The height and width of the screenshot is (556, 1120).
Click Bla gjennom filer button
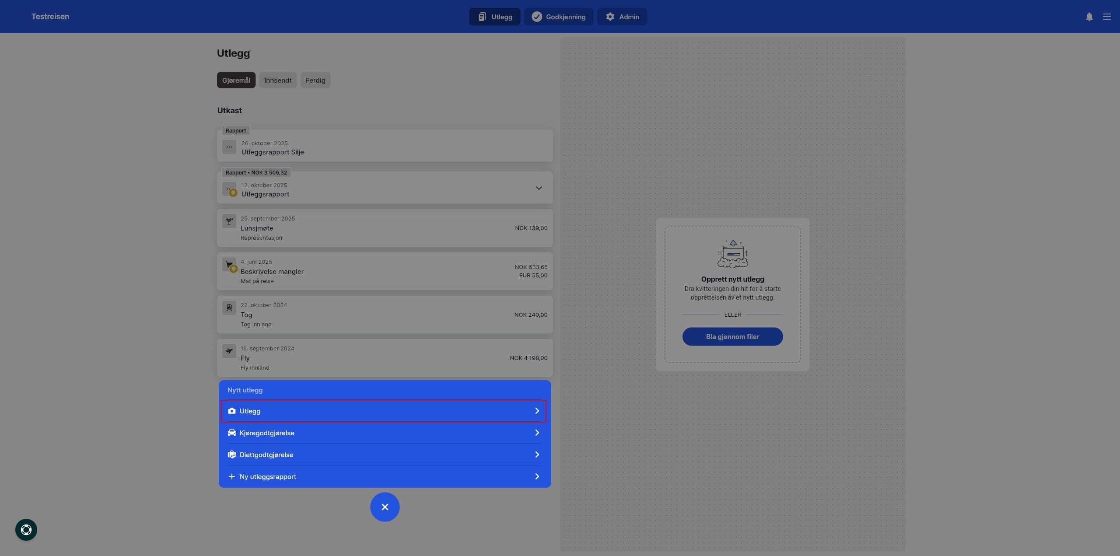pyautogui.click(x=732, y=336)
